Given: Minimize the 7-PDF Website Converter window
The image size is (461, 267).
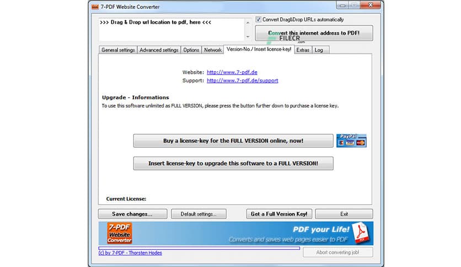Looking at the screenshot, I should point(342,5).
